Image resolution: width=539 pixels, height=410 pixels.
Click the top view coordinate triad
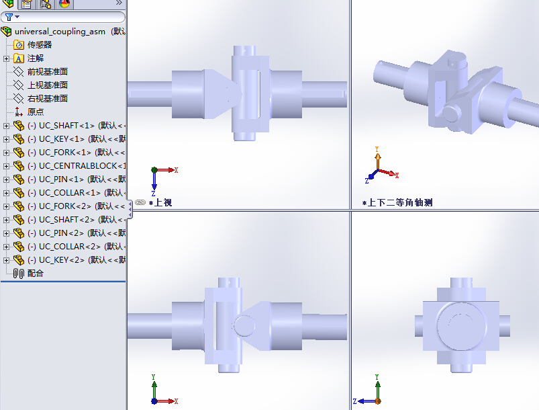click(164, 181)
